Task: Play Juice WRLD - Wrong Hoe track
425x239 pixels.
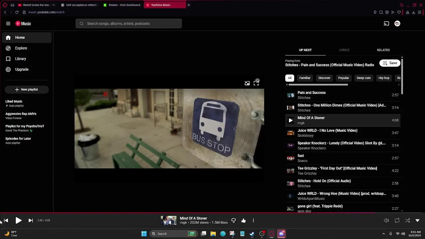Action: [343, 196]
